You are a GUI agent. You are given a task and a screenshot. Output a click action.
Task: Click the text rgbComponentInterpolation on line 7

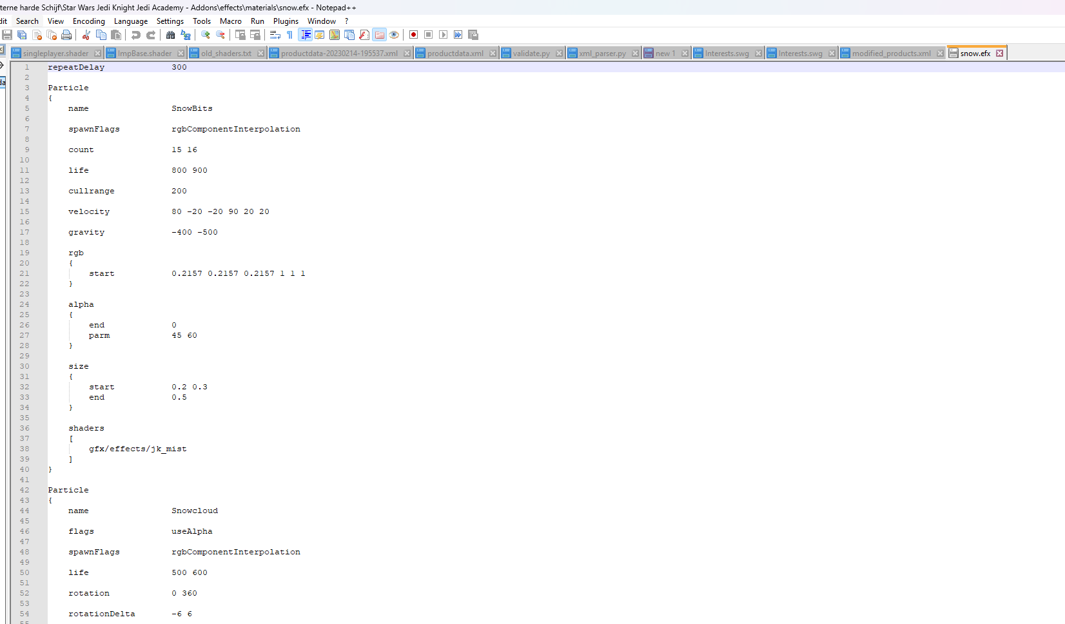pos(236,129)
